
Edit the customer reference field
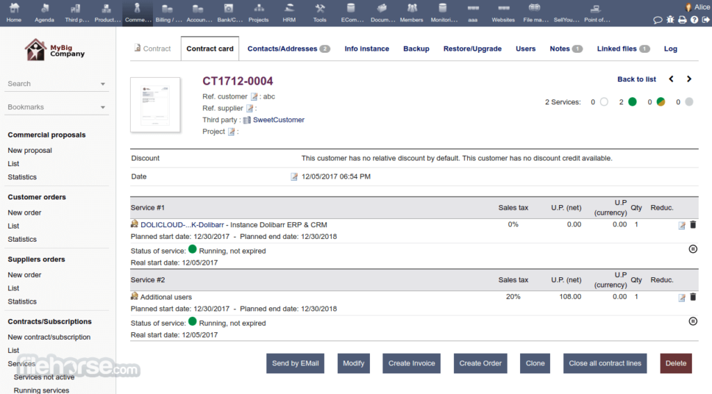pyautogui.click(x=254, y=97)
